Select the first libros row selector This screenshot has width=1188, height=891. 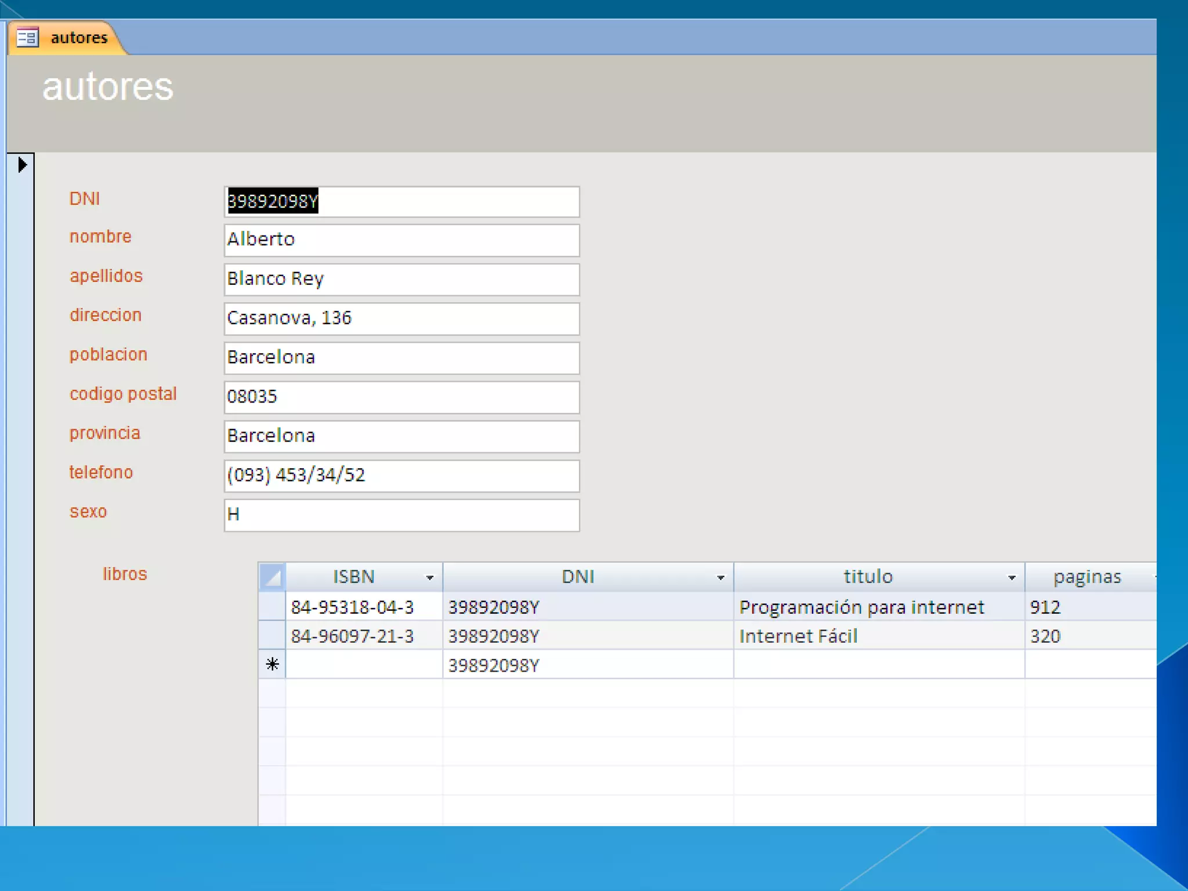click(x=272, y=607)
